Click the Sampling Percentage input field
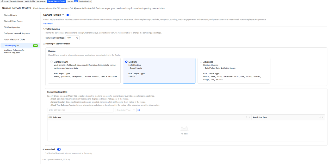The image size is (328, 164). point(71,38)
